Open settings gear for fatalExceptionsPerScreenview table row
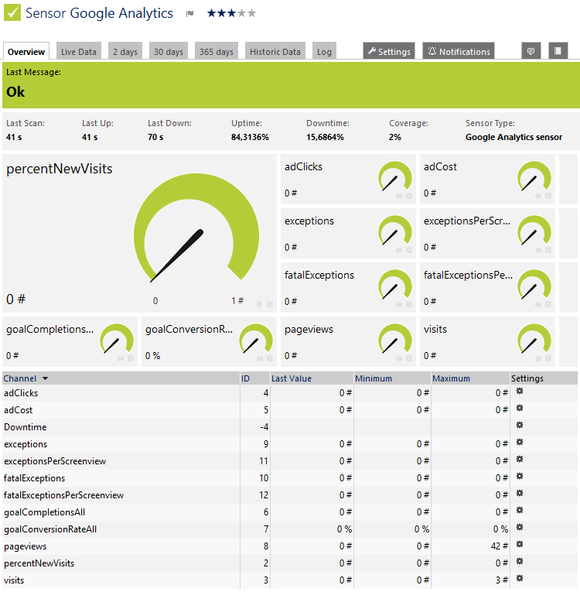This screenshot has width=580, height=592. click(x=520, y=494)
